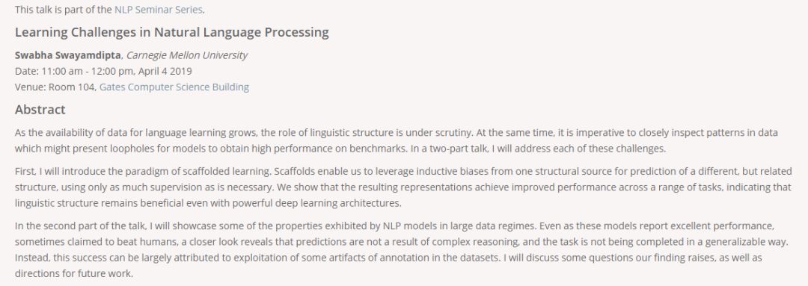
Task: Click the date line April 4 2019
Action: pyautogui.click(x=103, y=71)
